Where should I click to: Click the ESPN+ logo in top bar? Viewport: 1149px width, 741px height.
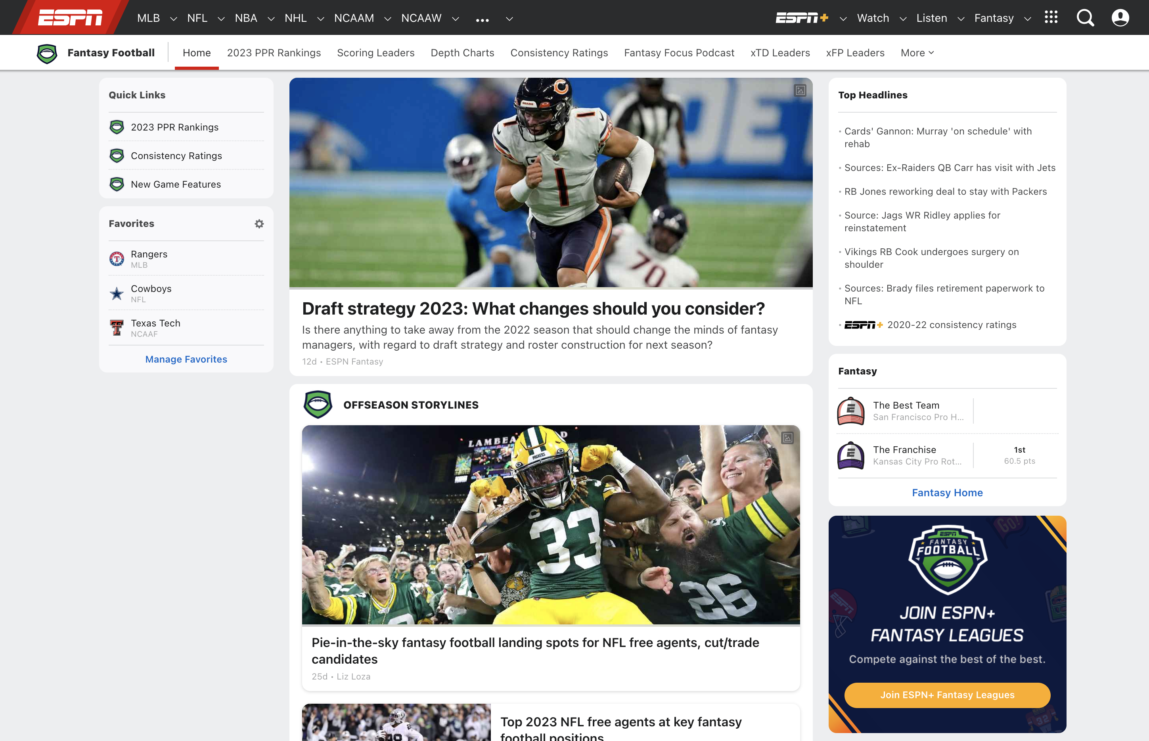[802, 18]
